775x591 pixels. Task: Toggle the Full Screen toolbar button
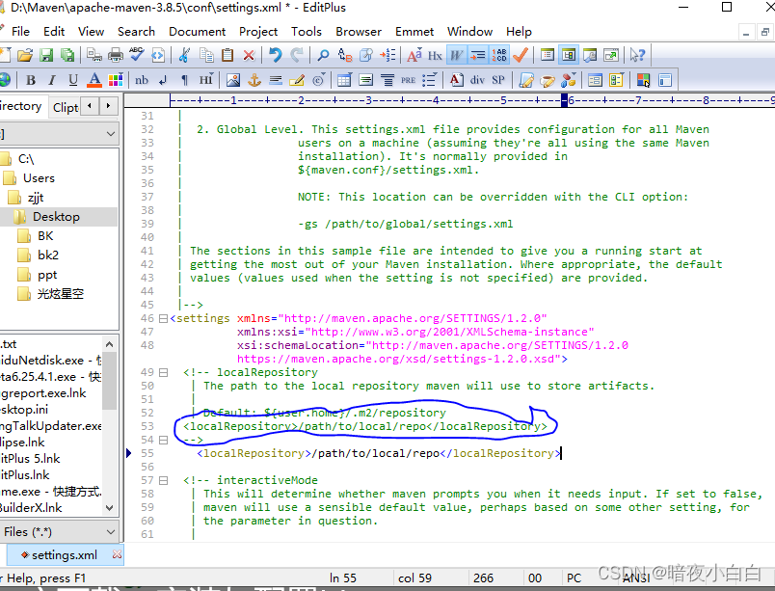611,55
